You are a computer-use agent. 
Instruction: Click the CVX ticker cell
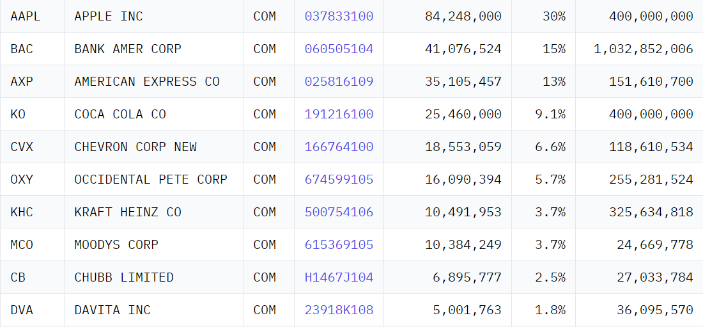tap(33, 147)
